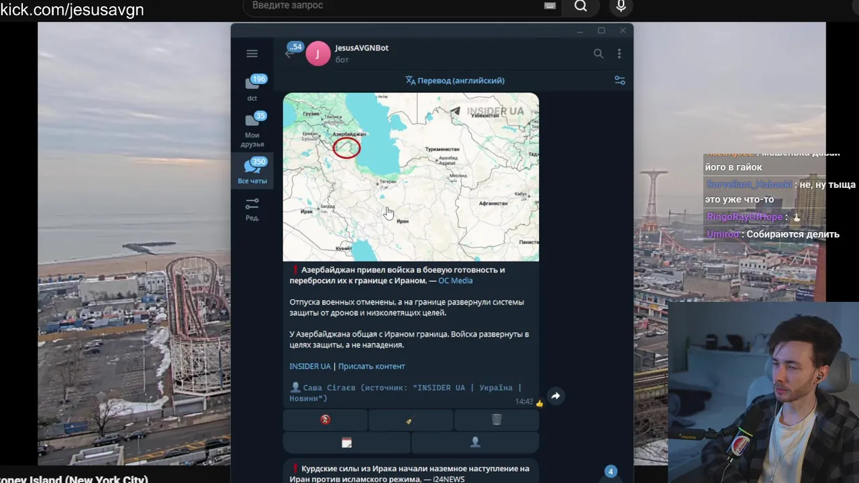
Task: Start voice search with microphone icon
Action: pos(621,6)
